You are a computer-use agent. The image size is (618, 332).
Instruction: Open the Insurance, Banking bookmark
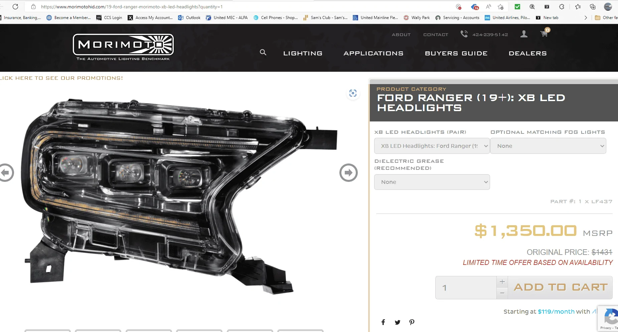pyautogui.click(x=21, y=18)
